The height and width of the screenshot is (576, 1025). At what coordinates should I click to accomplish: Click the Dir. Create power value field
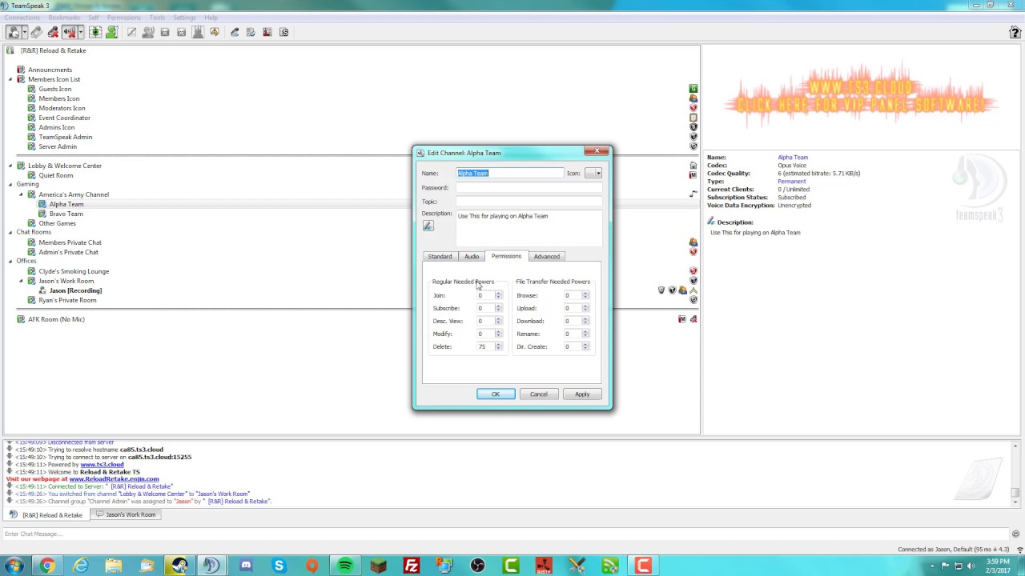572,346
